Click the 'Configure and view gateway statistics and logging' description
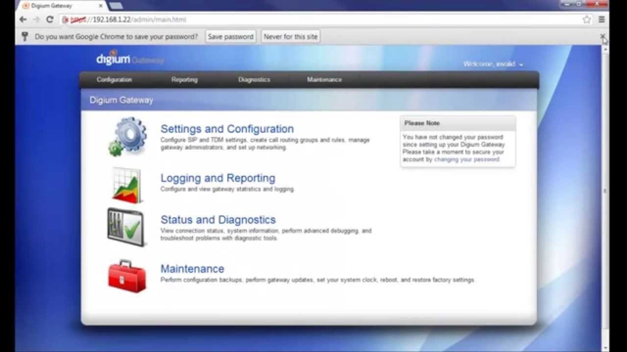The height and width of the screenshot is (352, 627). [x=228, y=189]
